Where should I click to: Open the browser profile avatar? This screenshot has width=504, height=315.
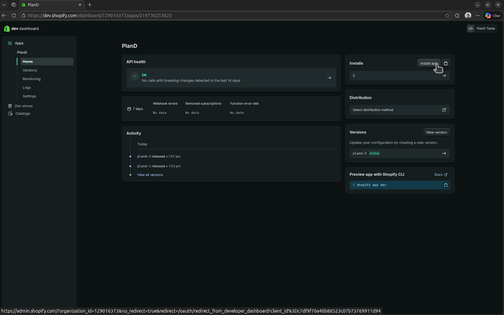[468, 15]
